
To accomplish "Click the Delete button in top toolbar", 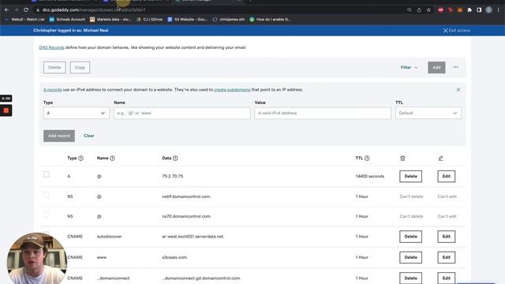I will pos(54,68).
